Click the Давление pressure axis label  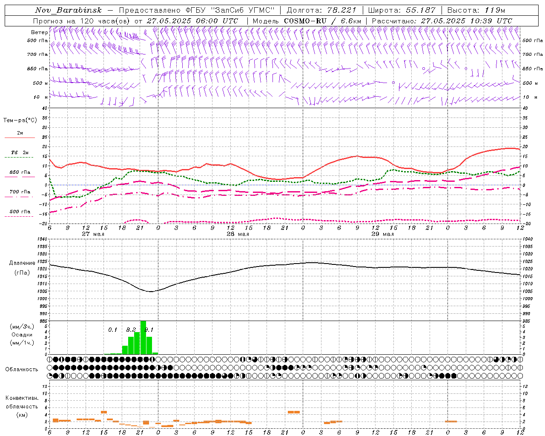pyautogui.click(x=22, y=263)
